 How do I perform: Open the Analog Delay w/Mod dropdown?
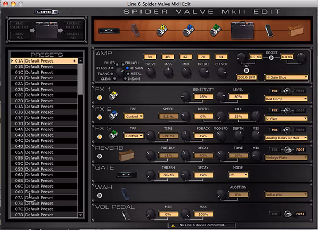click(x=286, y=138)
